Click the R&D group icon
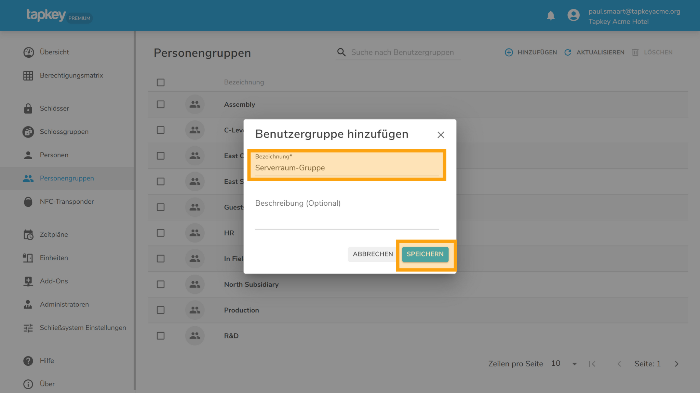700x393 pixels. point(195,336)
